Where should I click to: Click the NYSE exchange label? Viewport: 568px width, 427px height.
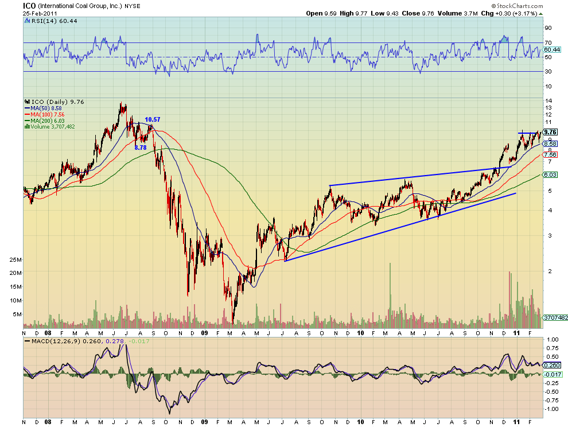click(133, 6)
